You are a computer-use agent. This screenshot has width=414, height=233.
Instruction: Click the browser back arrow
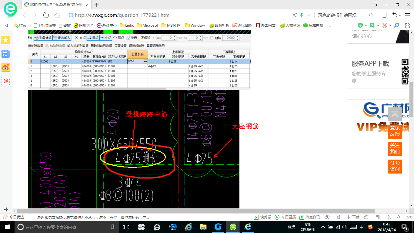25,15
